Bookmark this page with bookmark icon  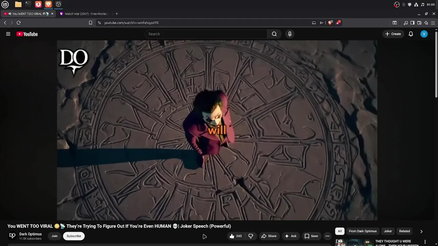(90, 23)
